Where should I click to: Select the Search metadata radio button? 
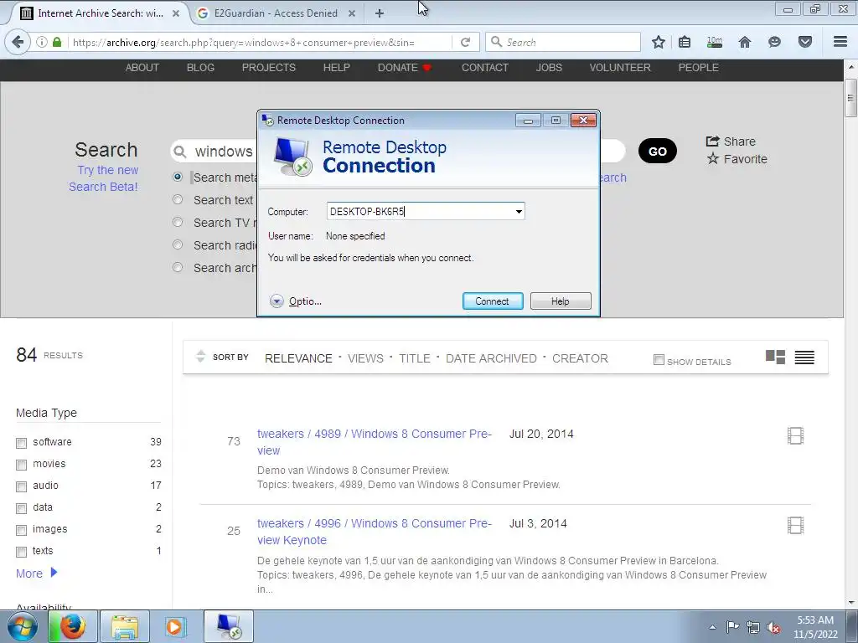[x=178, y=177]
